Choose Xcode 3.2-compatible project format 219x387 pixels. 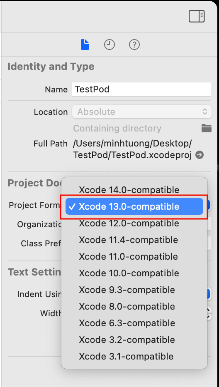coord(134,340)
